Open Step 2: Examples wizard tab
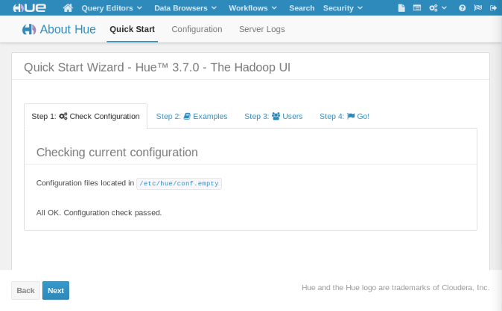Screen dimensions: 502x311 [x=191, y=116]
